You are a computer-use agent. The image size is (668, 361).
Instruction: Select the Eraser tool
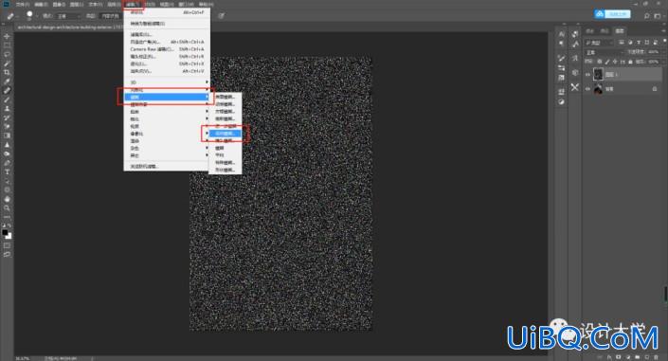[7, 126]
